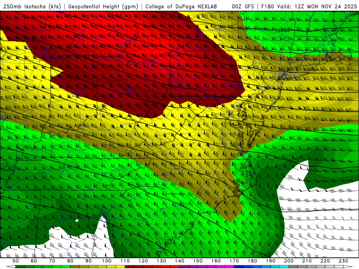The width and height of the screenshot is (359, 269).
Task: Click the cyan swatch ending at 200
Action: tap(284, 266)
